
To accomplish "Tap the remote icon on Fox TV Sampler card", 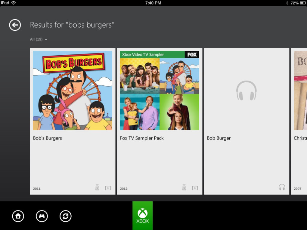I will (x=184, y=187).
